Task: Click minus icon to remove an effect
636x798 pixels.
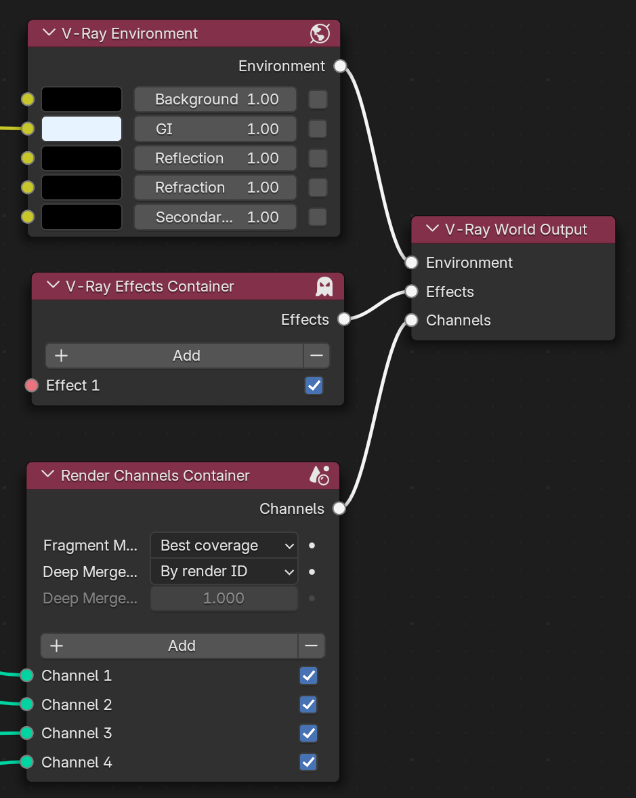Action: pyautogui.click(x=317, y=355)
